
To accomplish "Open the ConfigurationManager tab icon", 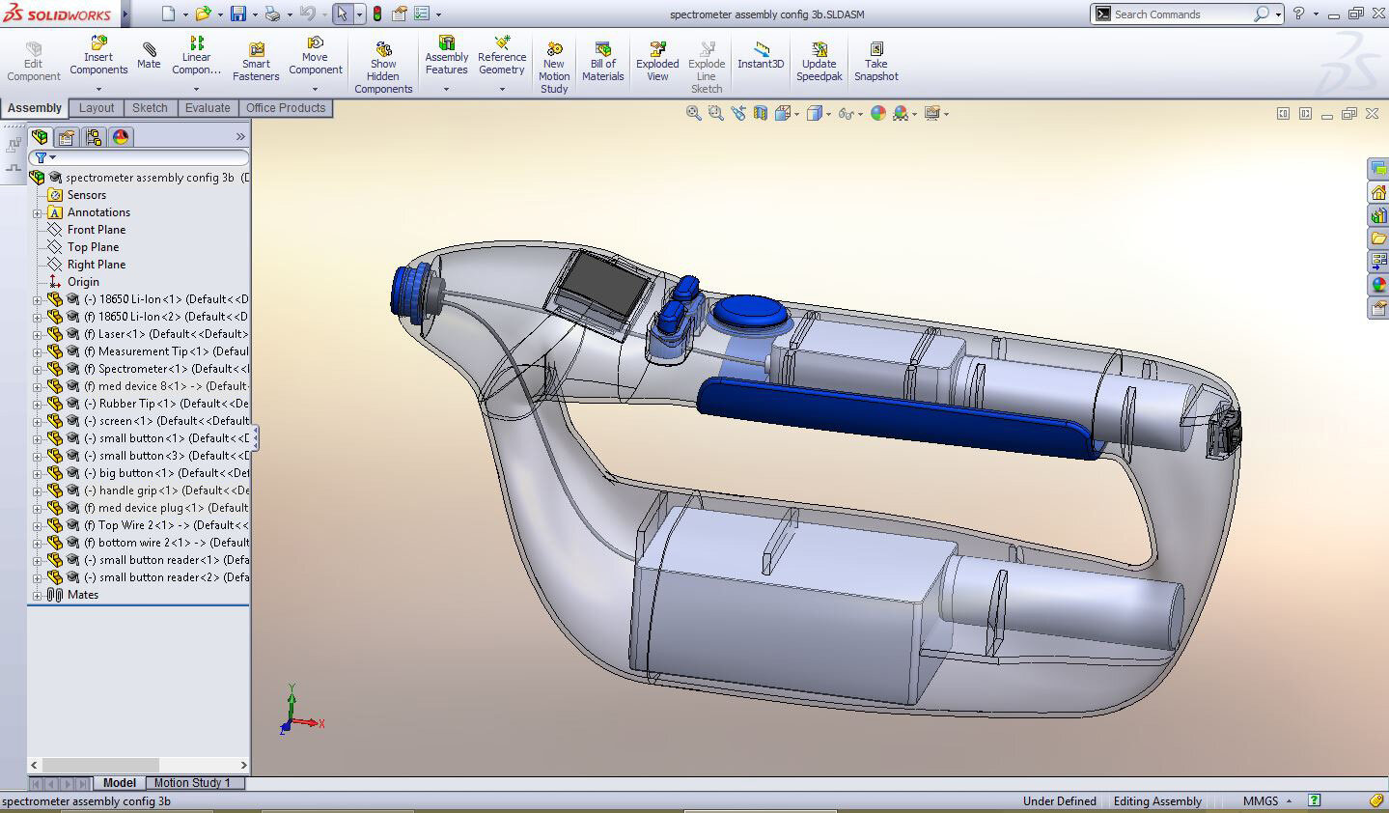I will pyautogui.click(x=94, y=137).
